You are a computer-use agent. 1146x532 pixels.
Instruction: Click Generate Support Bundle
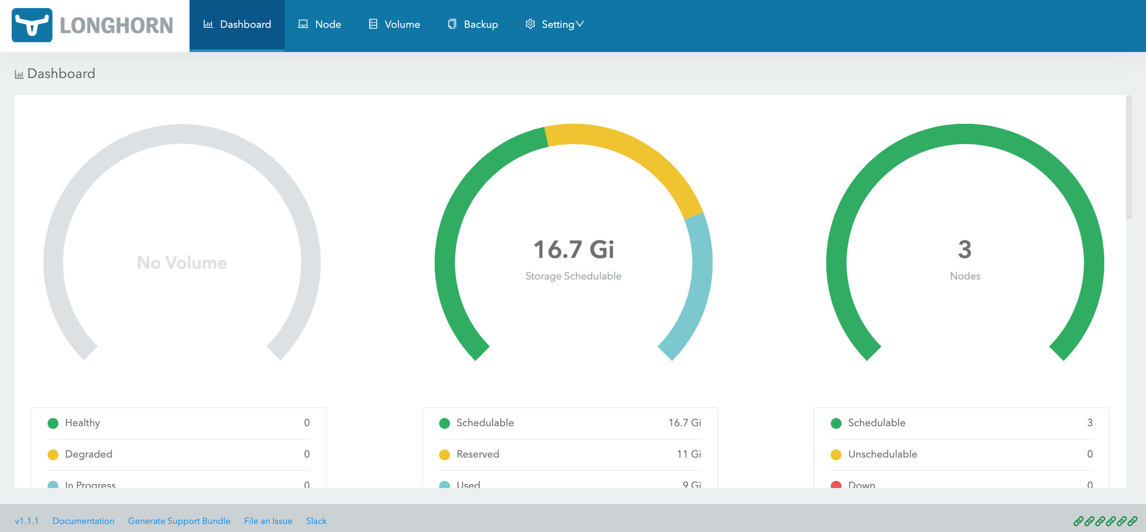[x=179, y=521]
